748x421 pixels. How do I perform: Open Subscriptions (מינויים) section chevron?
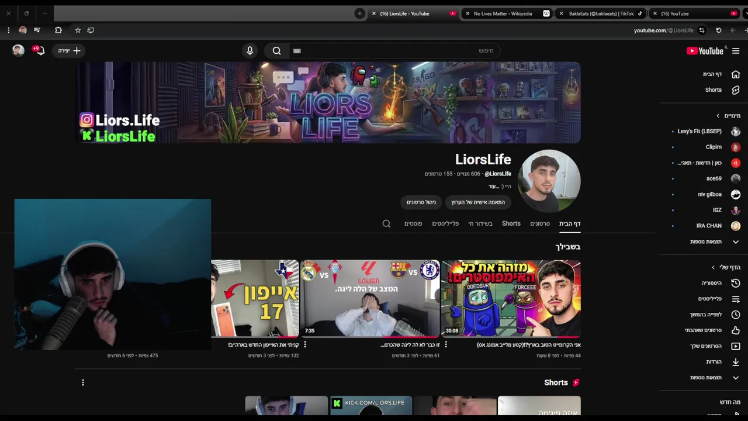(718, 116)
